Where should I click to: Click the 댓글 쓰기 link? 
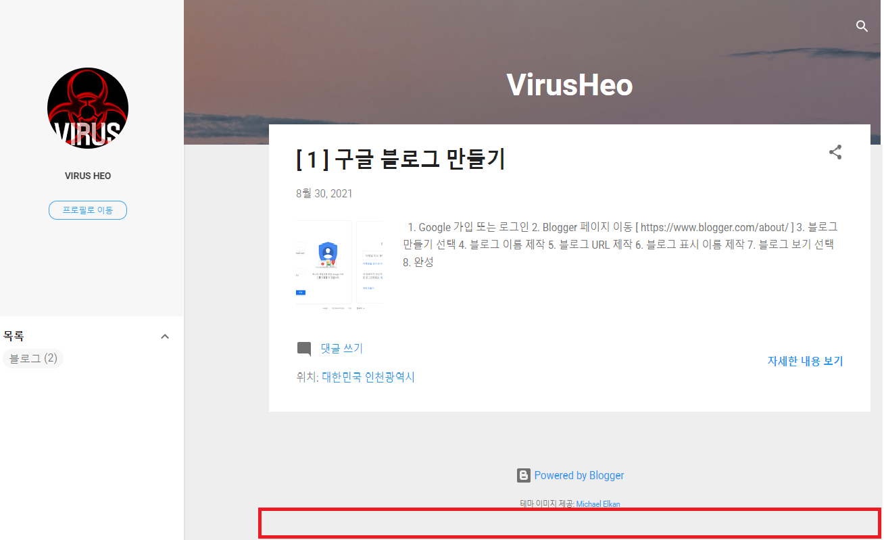(341, 349)
